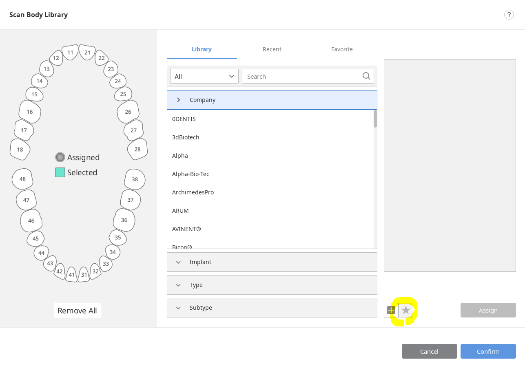
Task: Click the company list scrollbar thumb
Action: [x=375, y=119]
